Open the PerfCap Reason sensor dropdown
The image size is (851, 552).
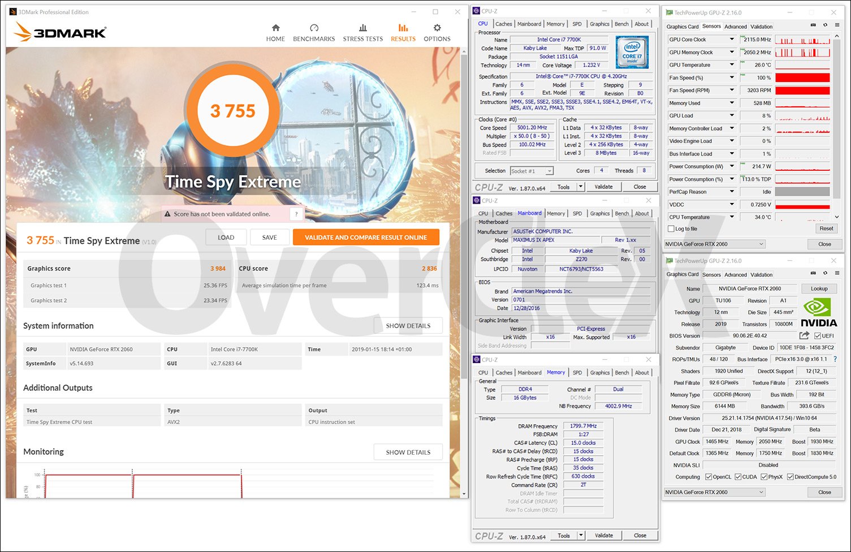click(732, 192)
